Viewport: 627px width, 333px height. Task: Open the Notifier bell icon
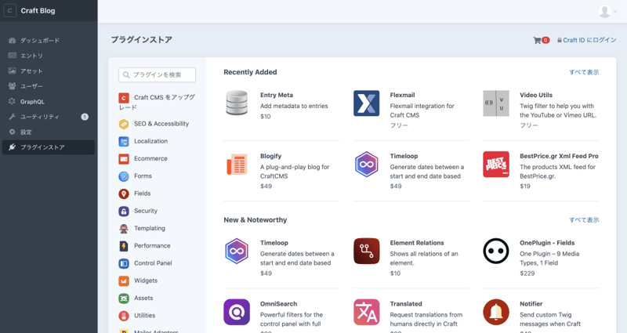pos(496,312)
